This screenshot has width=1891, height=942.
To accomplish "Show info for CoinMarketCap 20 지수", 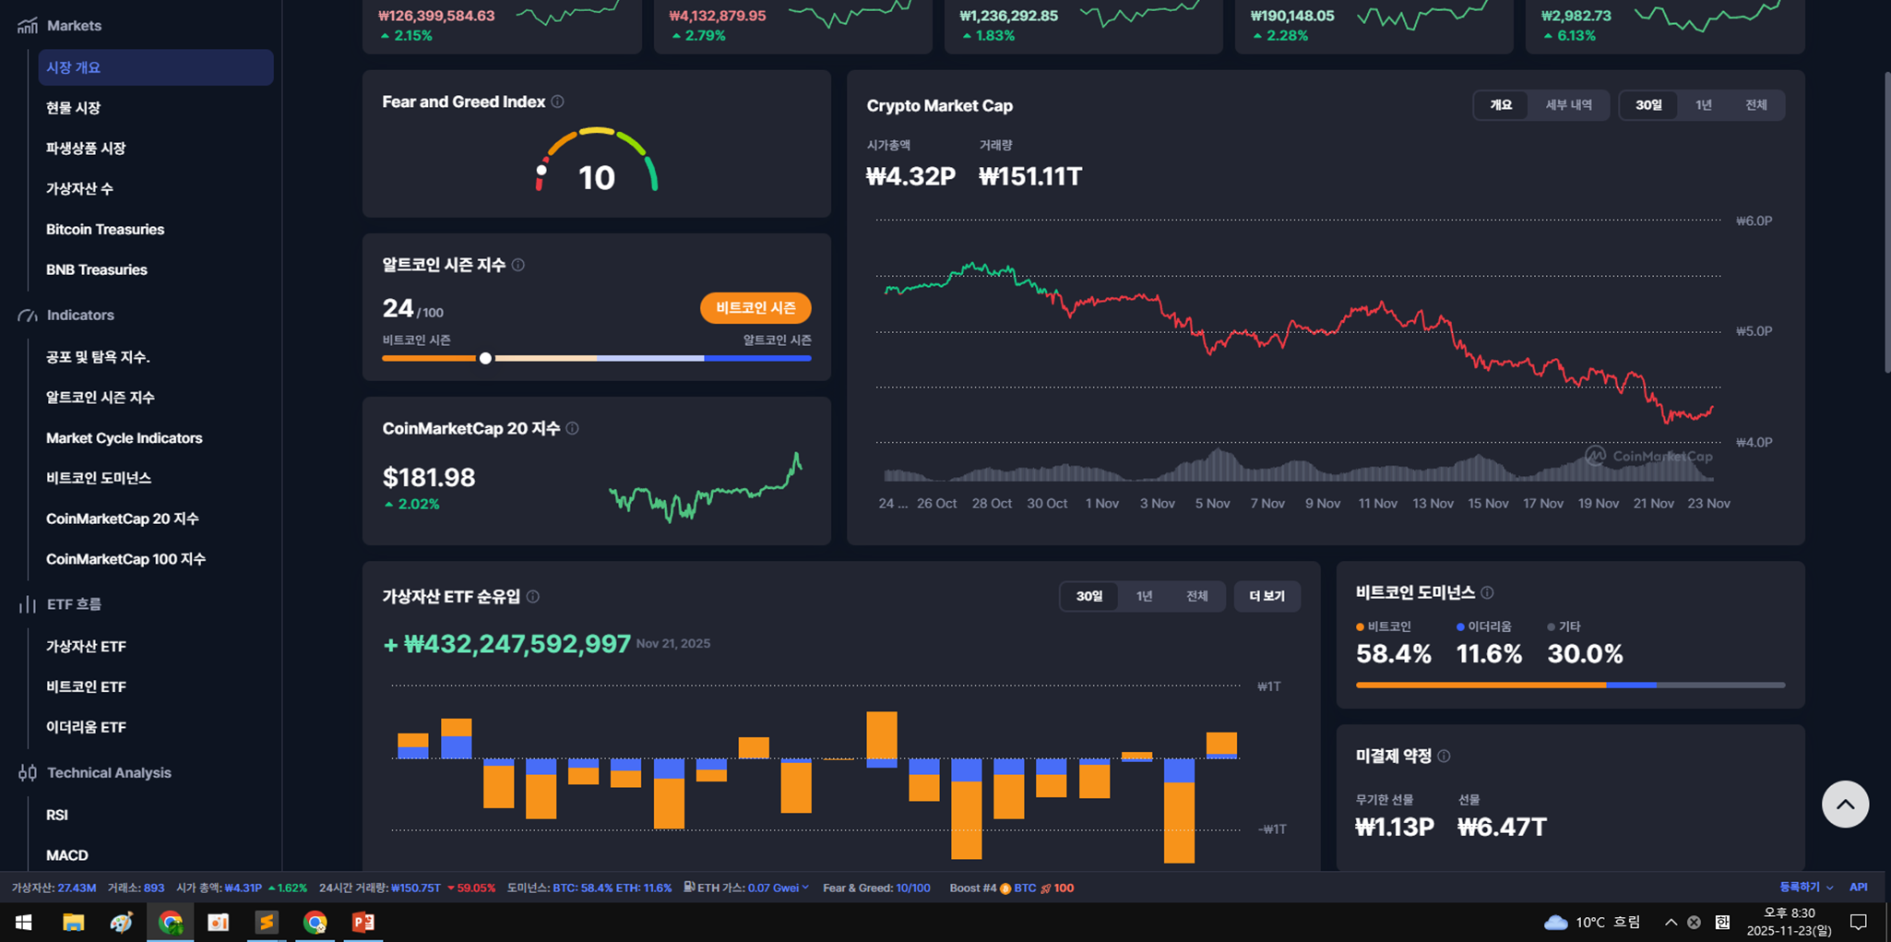I will point(572,428).
